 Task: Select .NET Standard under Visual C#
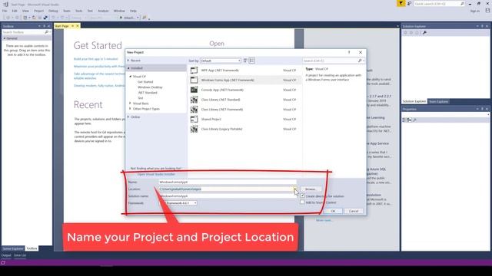pyautogui.click(x=148, y=93)
